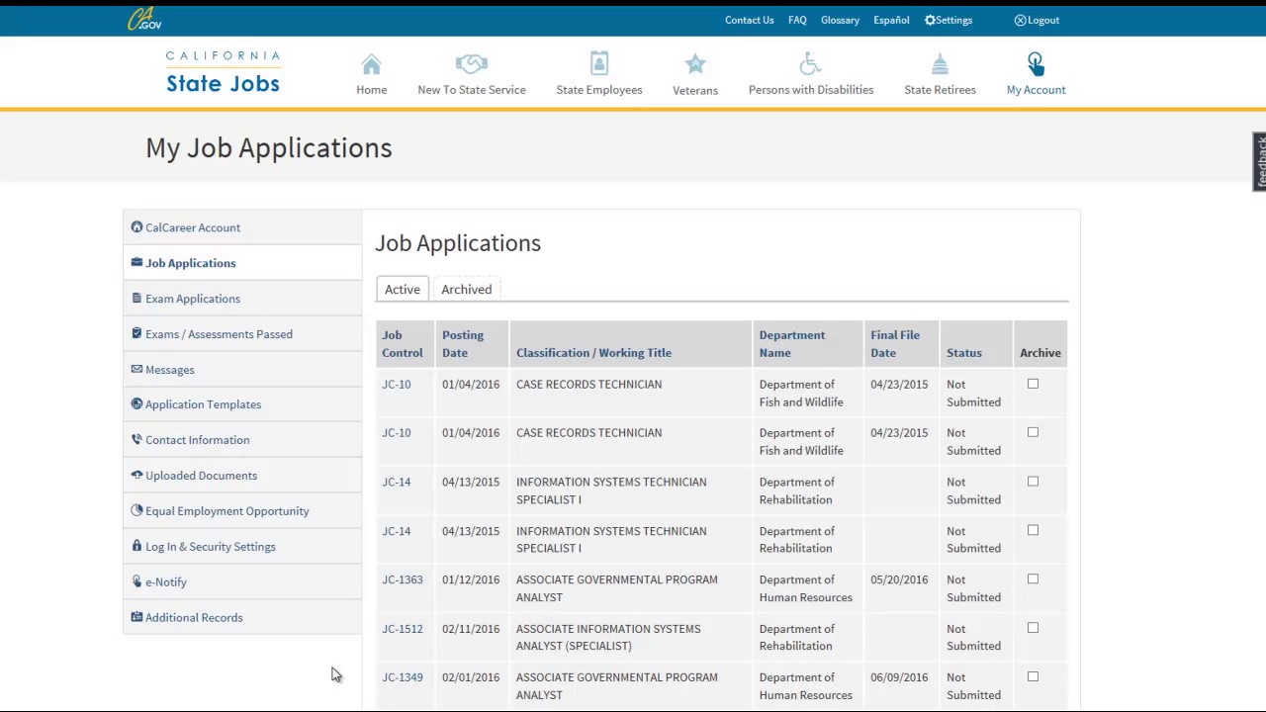Click the CalCareer Account sidebar icon
Image resolution: width=1266 pixels, height=712 pixels.
pos(136,226)
